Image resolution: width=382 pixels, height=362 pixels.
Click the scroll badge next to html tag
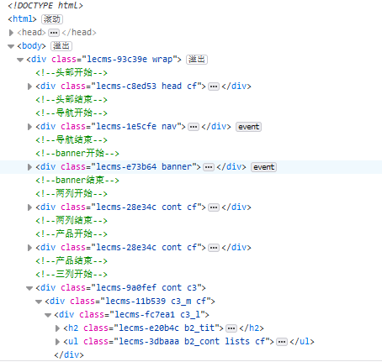[52, 19]
